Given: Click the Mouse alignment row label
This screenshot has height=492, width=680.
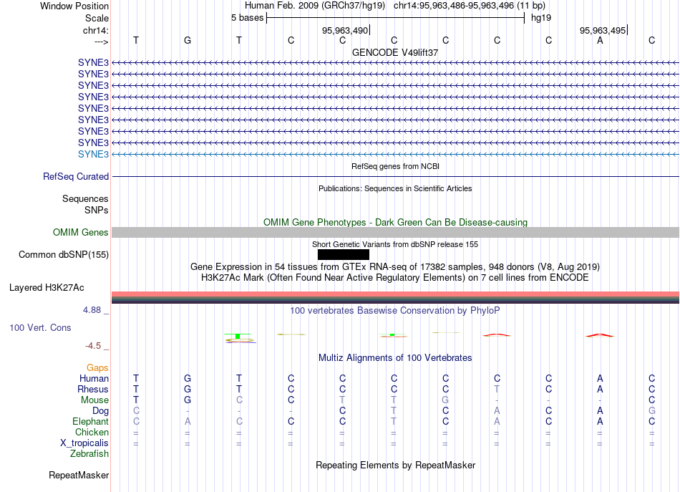Looking at the screenshot, I should 94,400.
